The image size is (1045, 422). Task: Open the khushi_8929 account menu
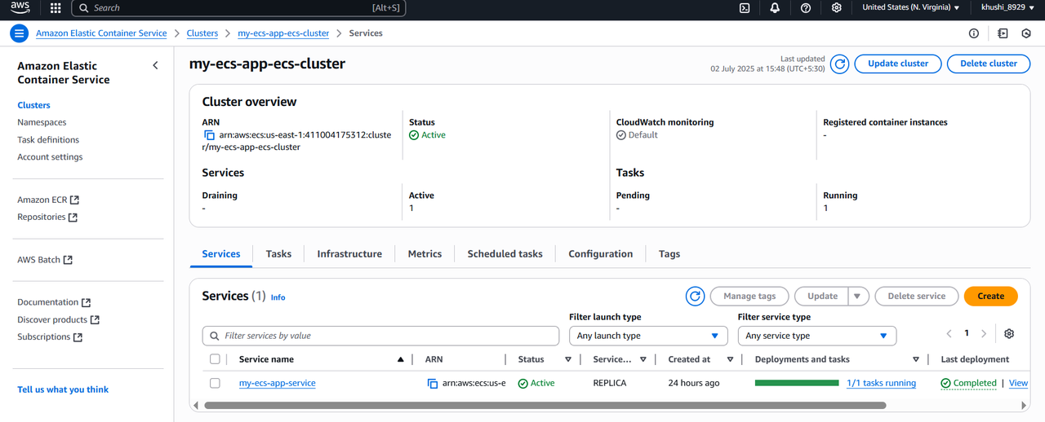tap(1007, 8)
